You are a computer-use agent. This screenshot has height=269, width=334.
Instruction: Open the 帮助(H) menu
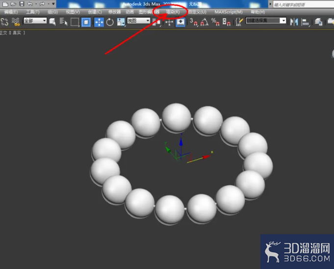point(258,12)
